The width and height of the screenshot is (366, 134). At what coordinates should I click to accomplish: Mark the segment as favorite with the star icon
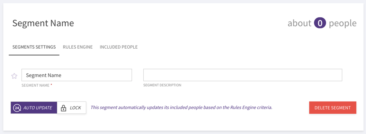click(14, 76)
